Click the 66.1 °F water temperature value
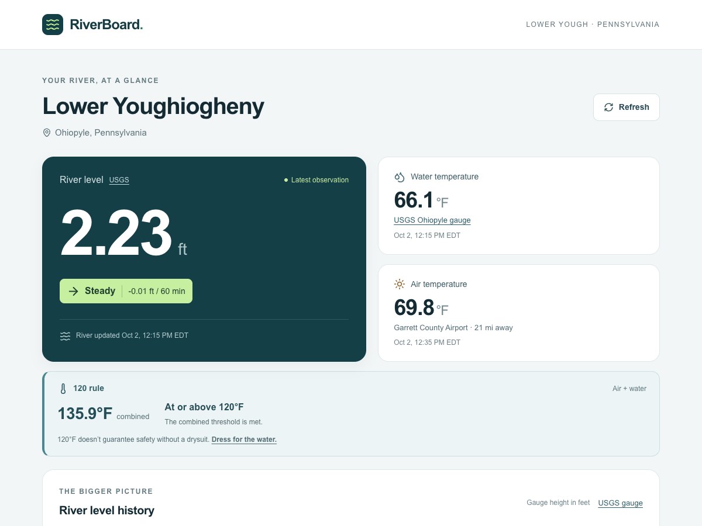Viewport: 702px width, 526px height. coord(421,200)
